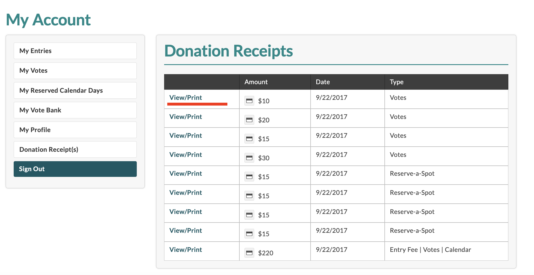Click the credit card icon beside $10
The image size is (534, 275).
click(249, 101)
